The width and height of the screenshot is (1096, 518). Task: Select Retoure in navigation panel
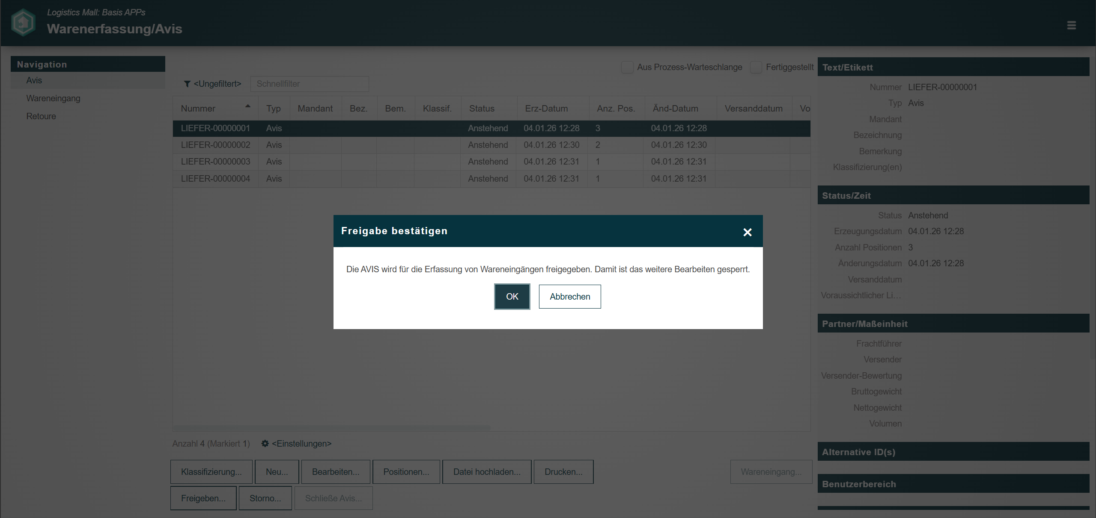click(41, 116)
